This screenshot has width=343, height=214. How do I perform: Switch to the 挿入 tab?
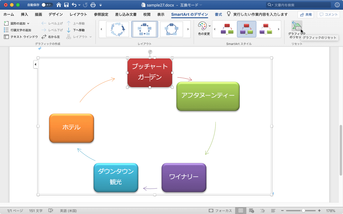24,15
